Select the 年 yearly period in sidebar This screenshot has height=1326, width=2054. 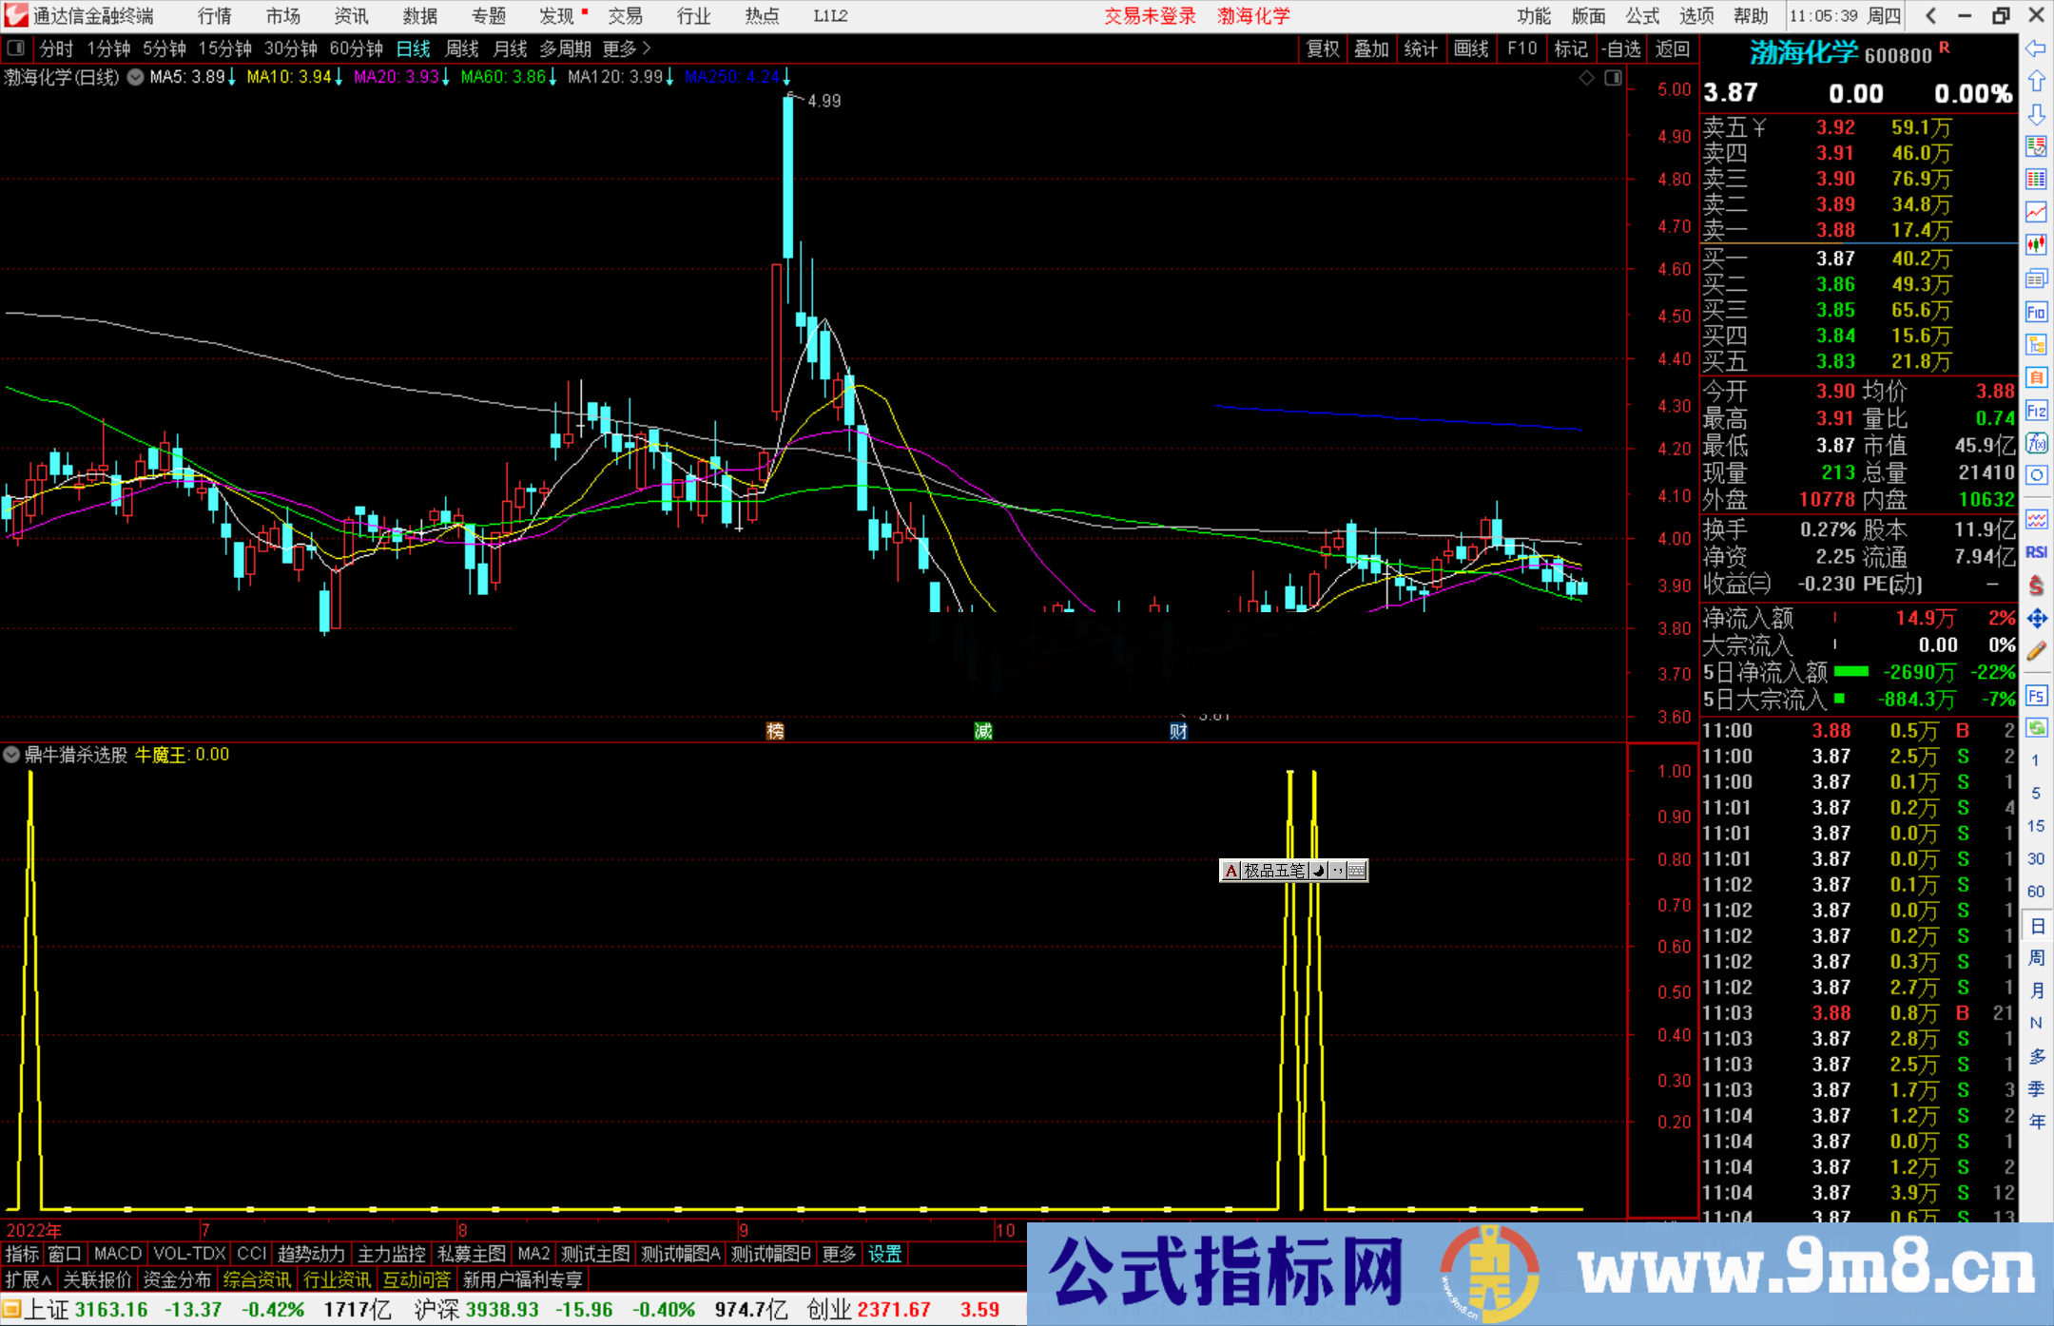pos(2036,1122)
